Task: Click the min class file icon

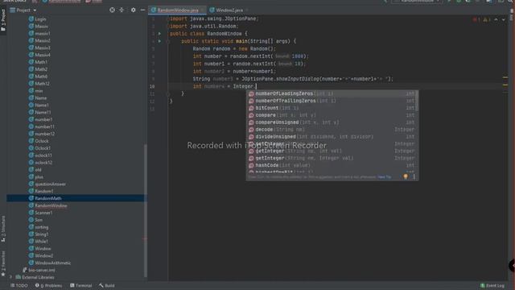Action: click(31, 91)
